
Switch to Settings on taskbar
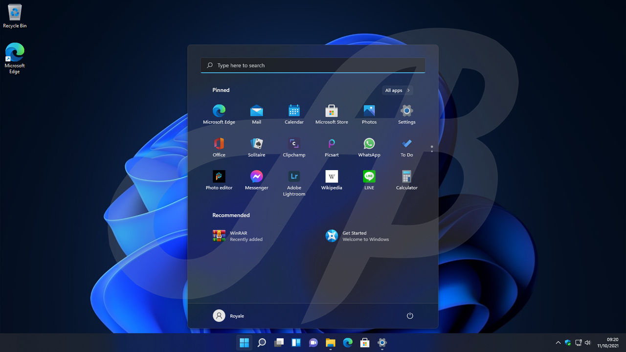pyautogui.click(x=382, y=343)
